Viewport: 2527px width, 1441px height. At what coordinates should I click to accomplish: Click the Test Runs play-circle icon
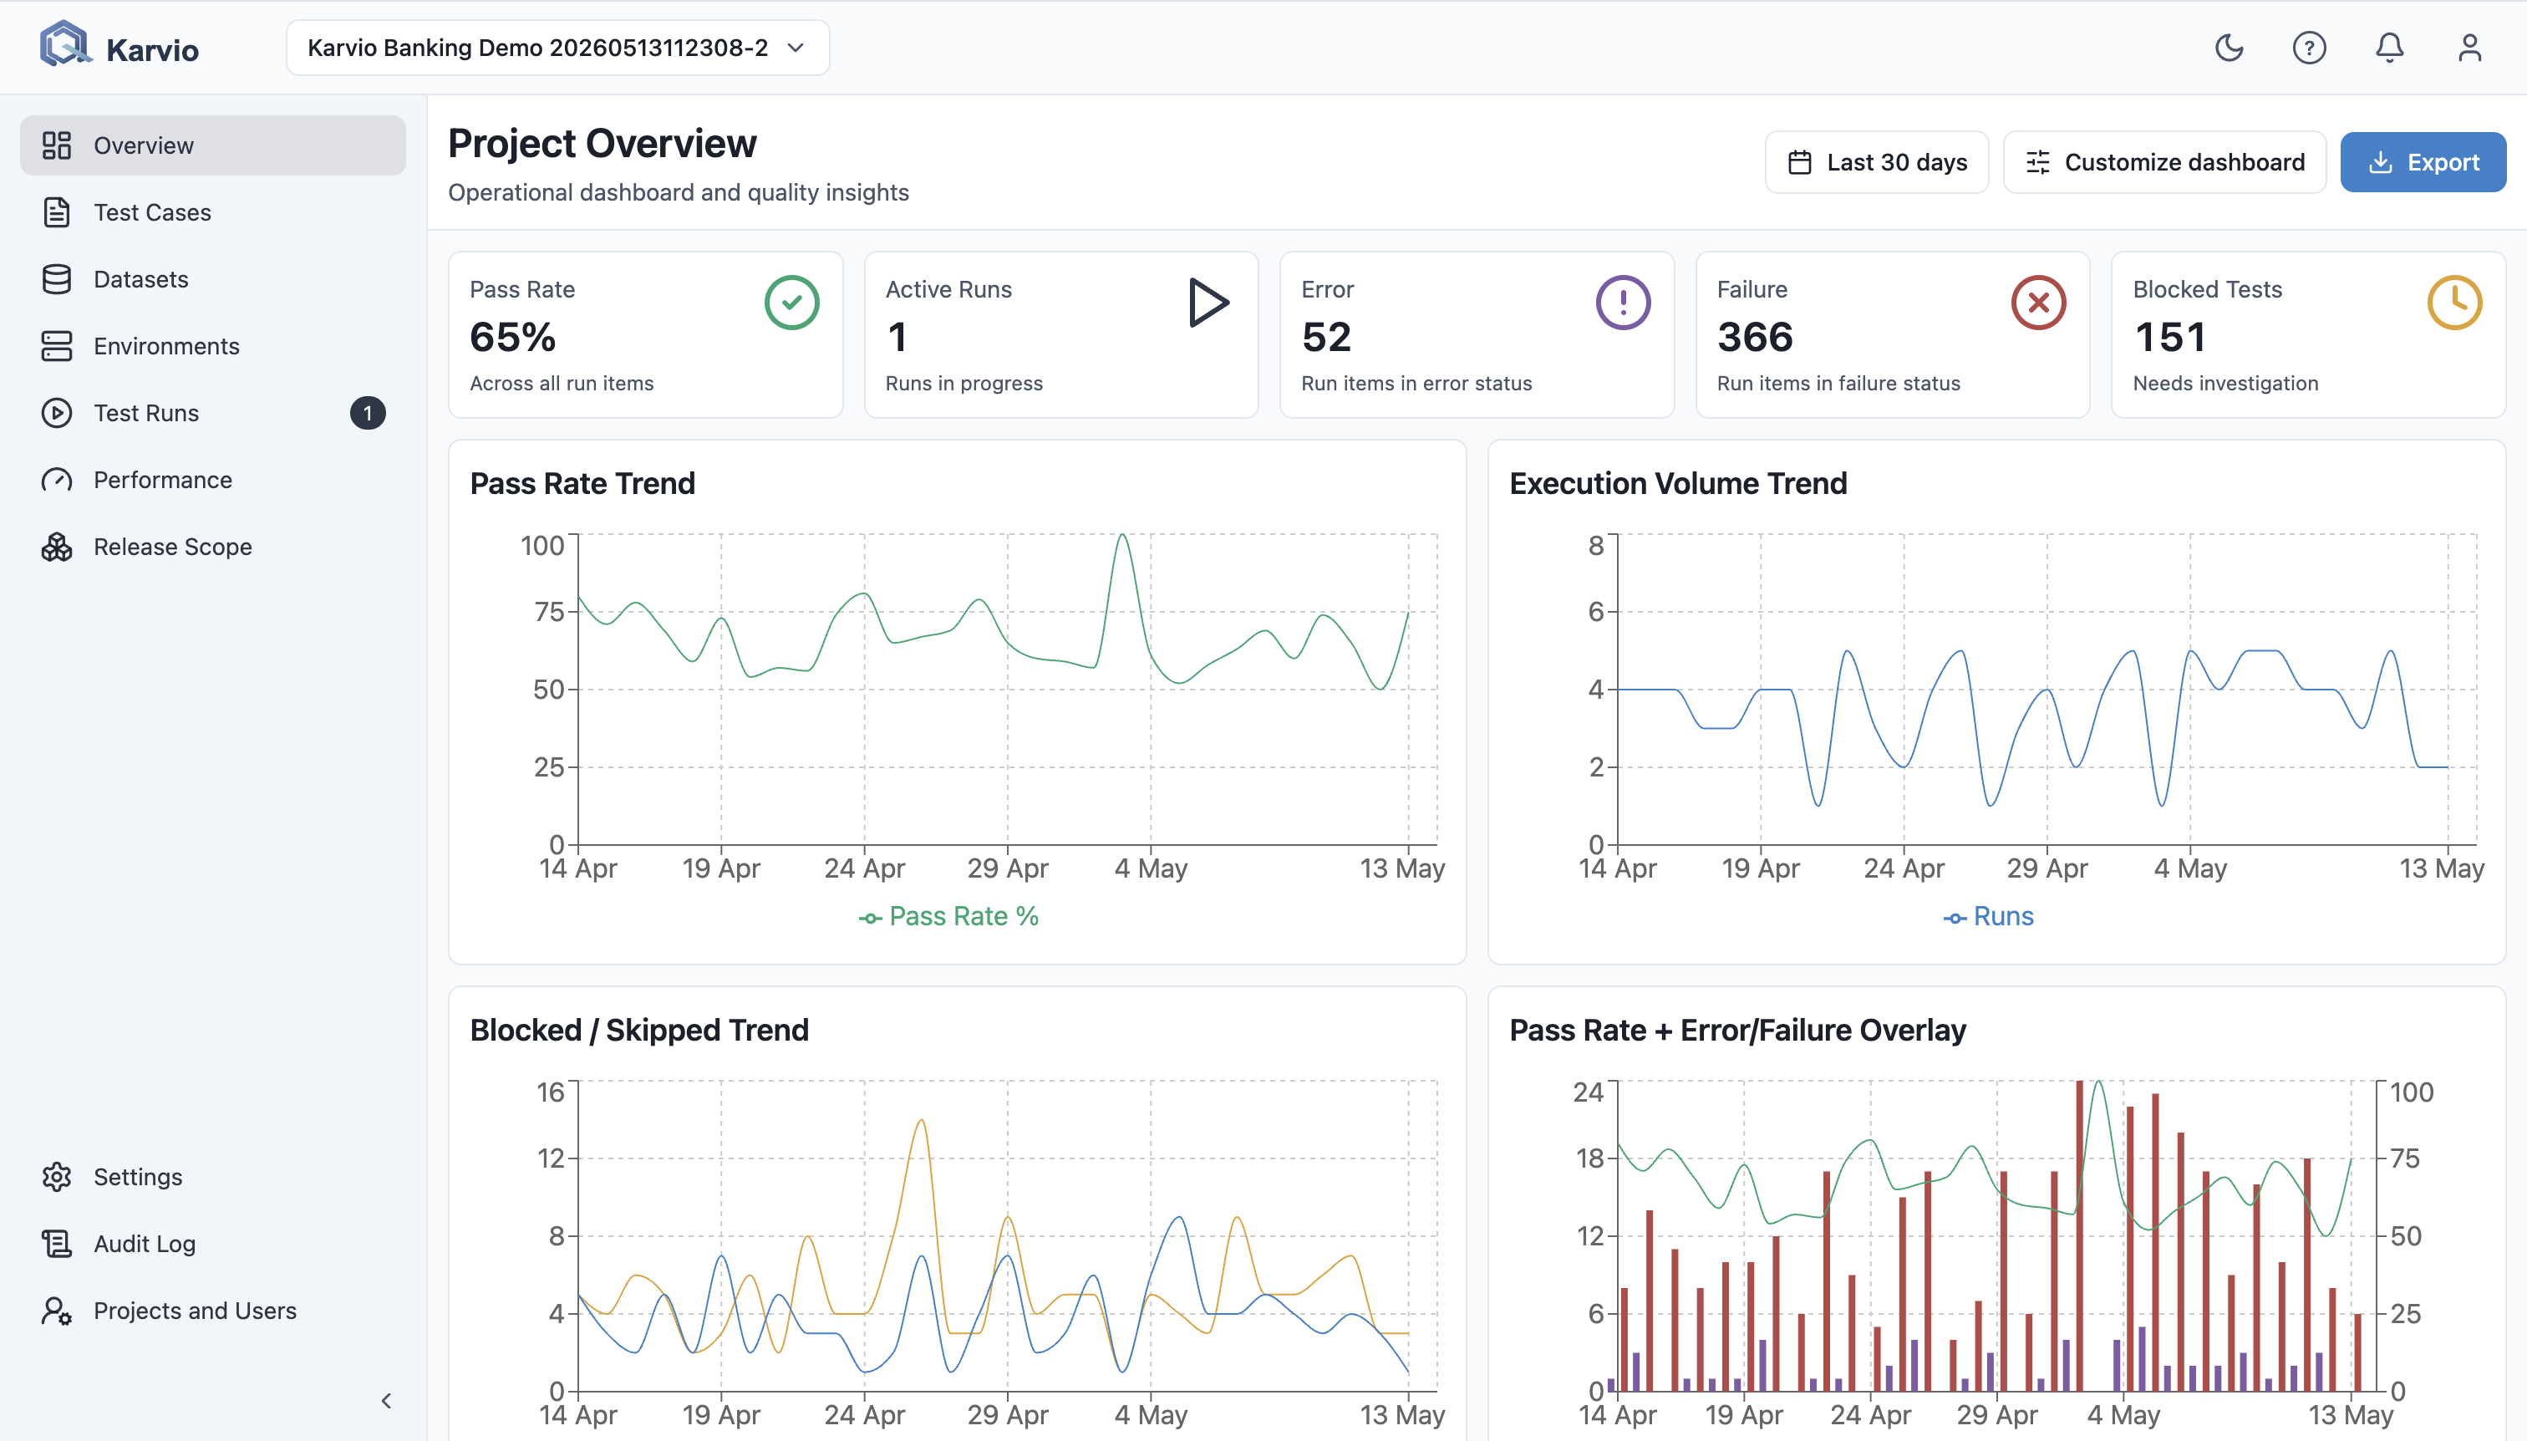pos(56,413)
